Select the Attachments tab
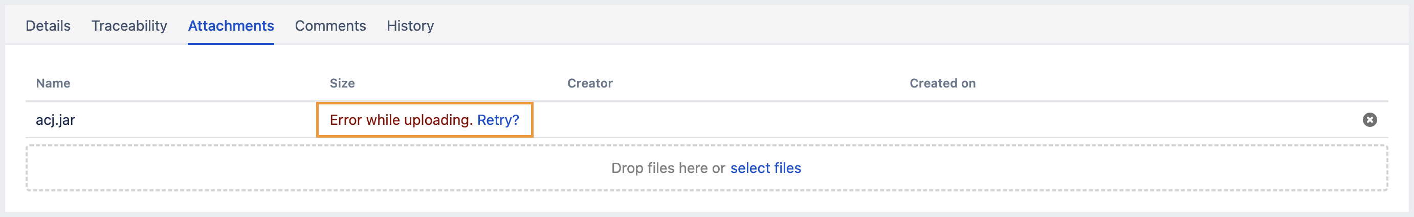Image resolution: width=1414 pixels, height=217 pixels. [231, 26]
